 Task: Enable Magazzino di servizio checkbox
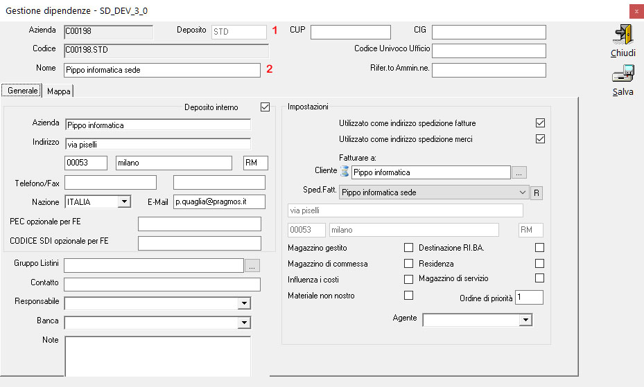tap(540, 278)
